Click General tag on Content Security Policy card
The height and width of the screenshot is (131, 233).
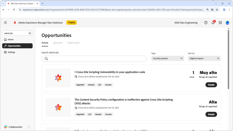click(98, 114)
